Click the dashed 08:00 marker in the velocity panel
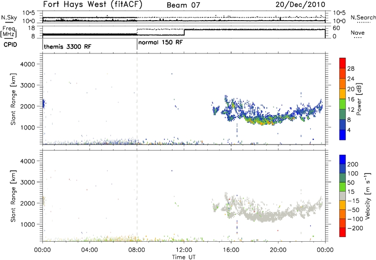 coord(137,196)
